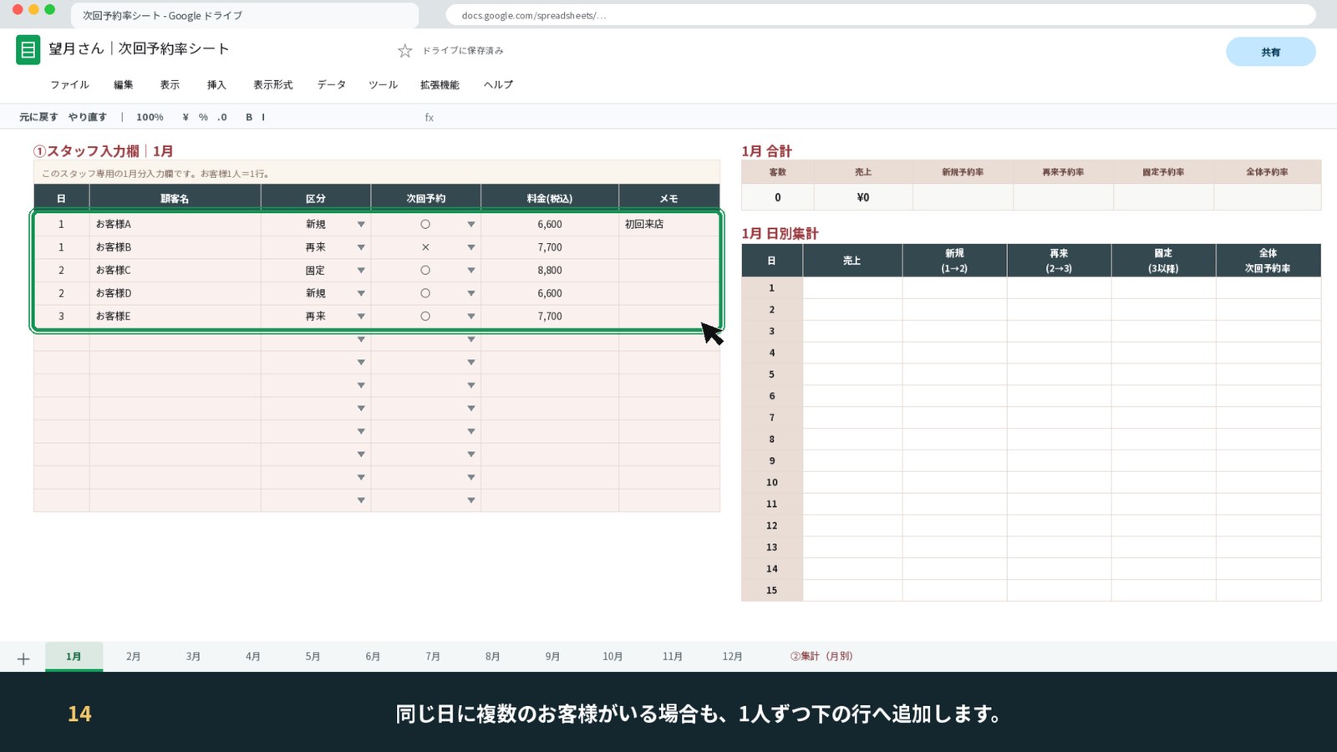Select day 10 in 日別集計 table
This screenshot has height=752, width=1337.
(771, 483)
